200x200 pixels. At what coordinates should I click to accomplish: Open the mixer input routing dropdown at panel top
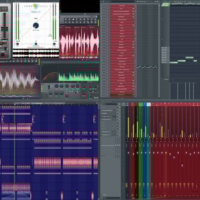110,104
